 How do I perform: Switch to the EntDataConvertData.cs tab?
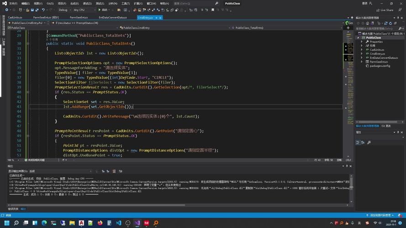tap(113, 18)
